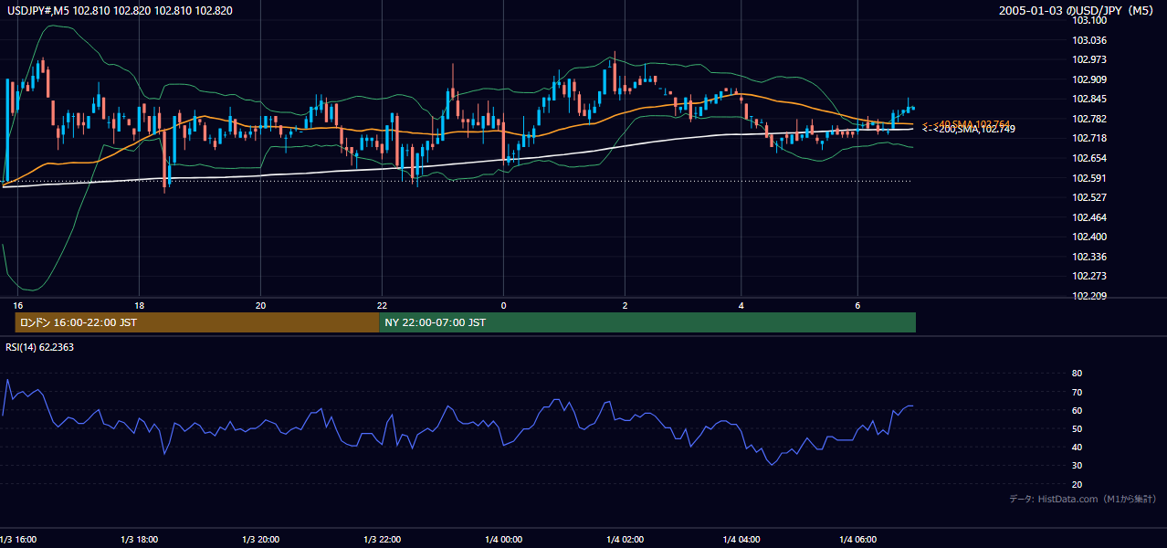Click the bottom date label 1/4 04:00
Viewport: 1167px width, 548px height.
[x=741, y=540]
